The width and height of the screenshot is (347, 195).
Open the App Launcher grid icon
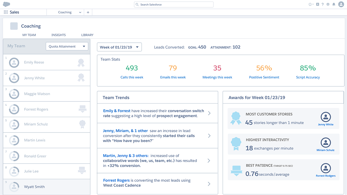click(x=6, y=12)
